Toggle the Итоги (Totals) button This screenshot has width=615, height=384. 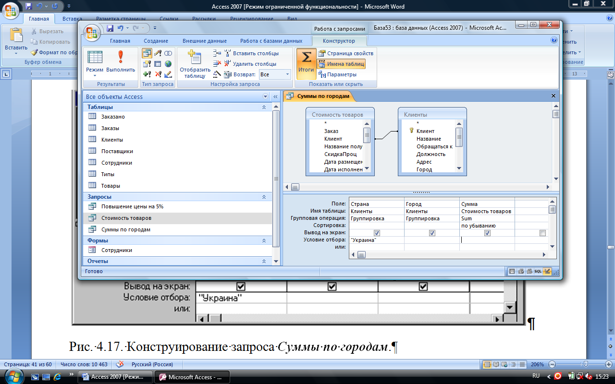click(x=306, y=63)
